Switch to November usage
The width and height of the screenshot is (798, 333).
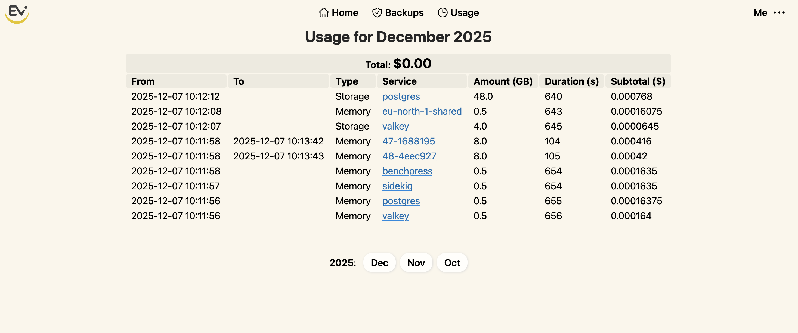click(416, 262)
